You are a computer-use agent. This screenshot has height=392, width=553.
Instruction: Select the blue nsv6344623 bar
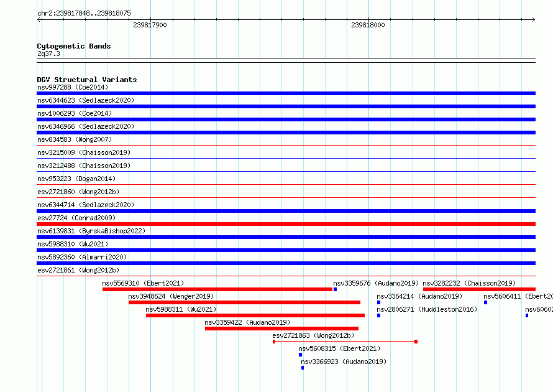pos(286,106)
